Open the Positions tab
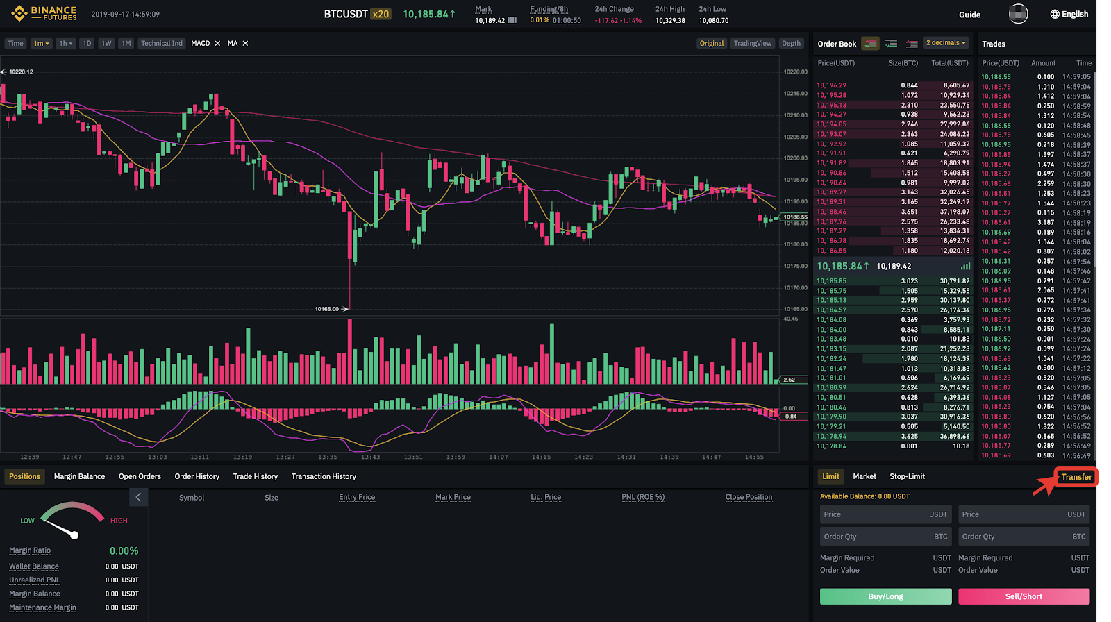The height and width of the screenshot is (622, 1111). click(25, 476)
